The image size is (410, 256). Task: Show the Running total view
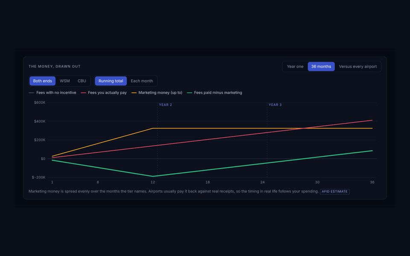click(x=111, y=81)
